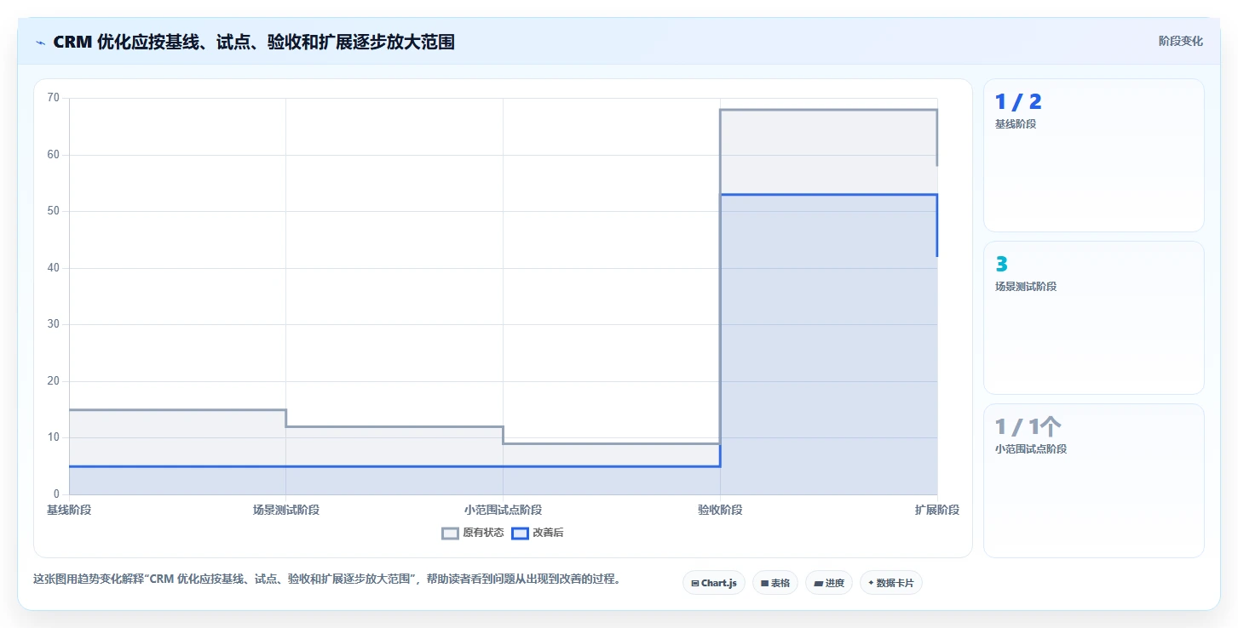Click the y-axis value 20
Viewport: 1238px width, 628px height.
[x=54, y=381]
